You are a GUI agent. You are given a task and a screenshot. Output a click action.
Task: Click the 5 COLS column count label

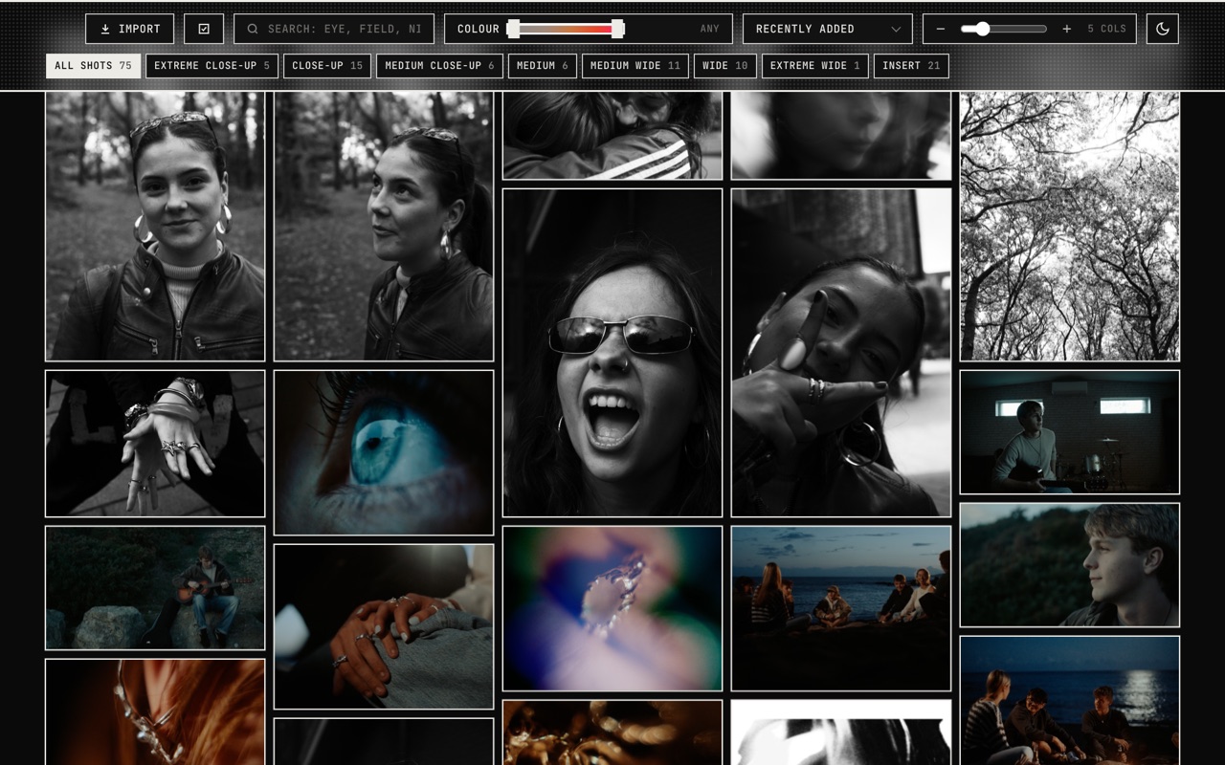(x=1106, y=29)
